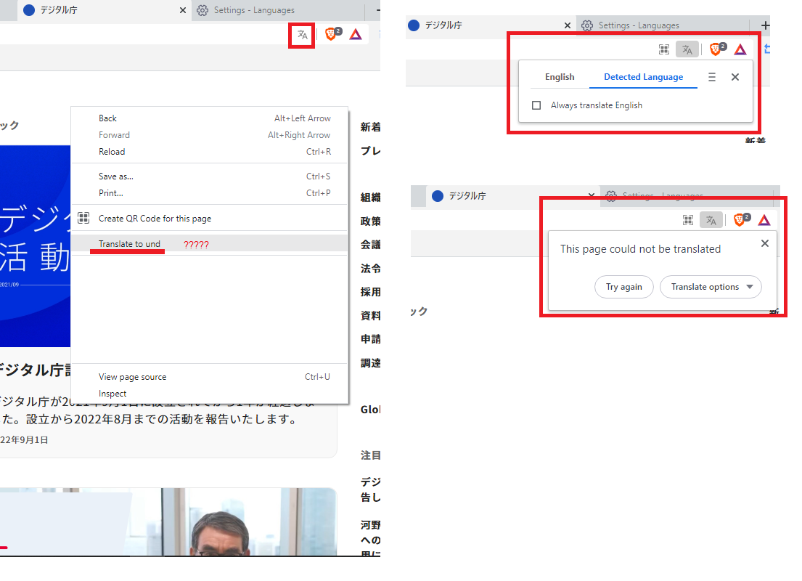Open the translate popup options menu icon
This screenshot has height=581, width=802.
pyautogui.click(x=712, y=76)
